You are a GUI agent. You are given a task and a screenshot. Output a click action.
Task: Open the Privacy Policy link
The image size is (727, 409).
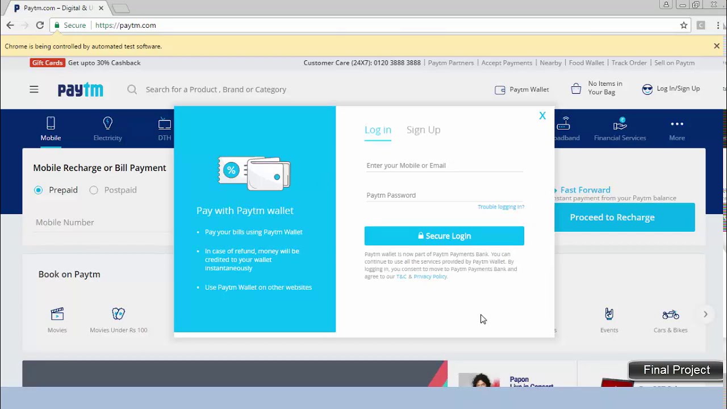coord(431,277)
